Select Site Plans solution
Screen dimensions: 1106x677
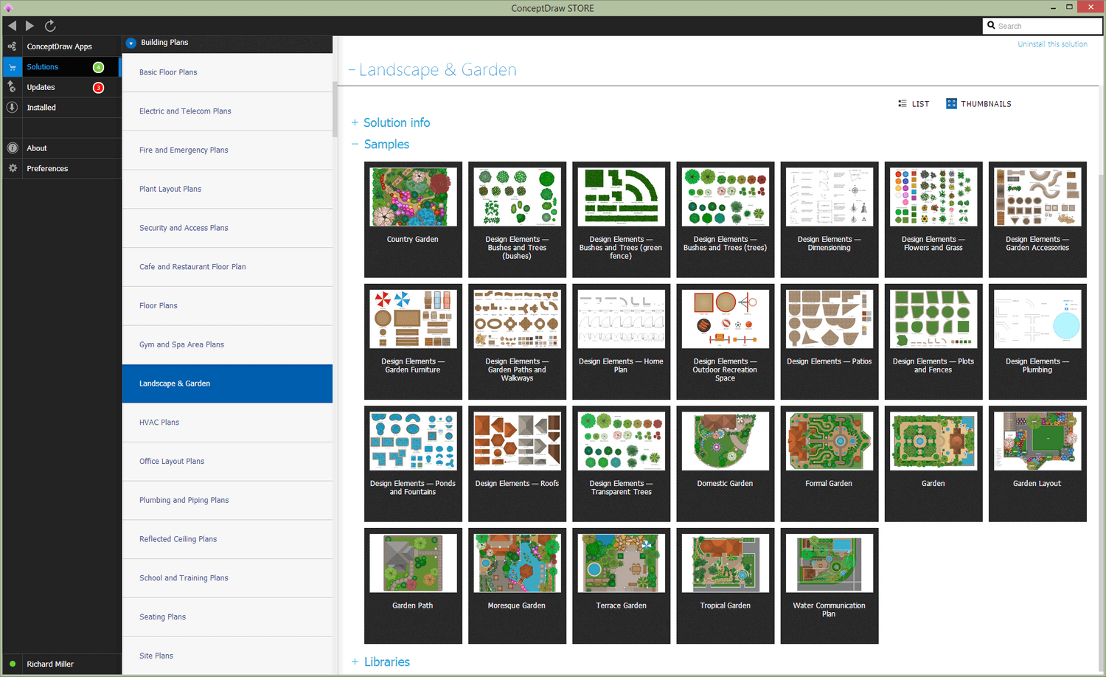227,656
